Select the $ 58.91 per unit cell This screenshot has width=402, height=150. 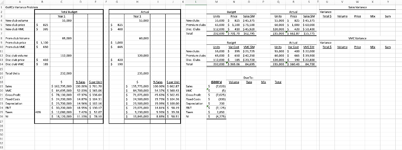click(173, 116)
